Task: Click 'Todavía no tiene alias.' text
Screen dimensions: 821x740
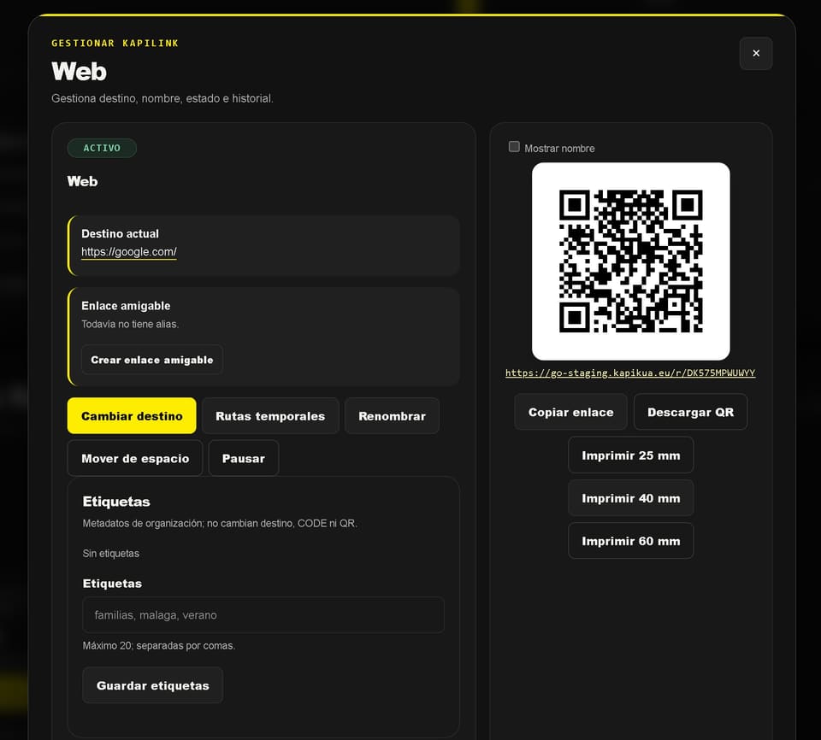Action: tap(130, 324)
